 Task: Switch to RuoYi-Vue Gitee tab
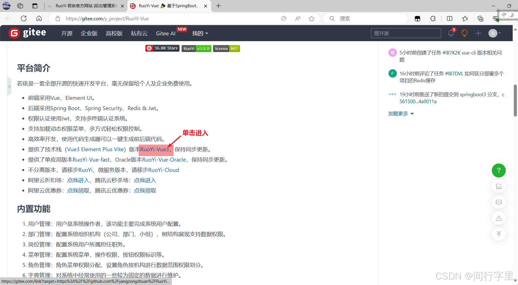coord(168,6)
